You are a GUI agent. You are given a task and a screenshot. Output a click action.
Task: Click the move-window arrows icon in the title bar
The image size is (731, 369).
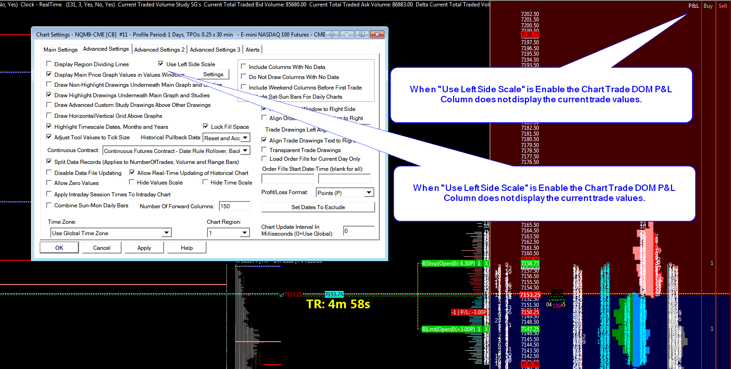pyautogui.click(x=332, y=34)
